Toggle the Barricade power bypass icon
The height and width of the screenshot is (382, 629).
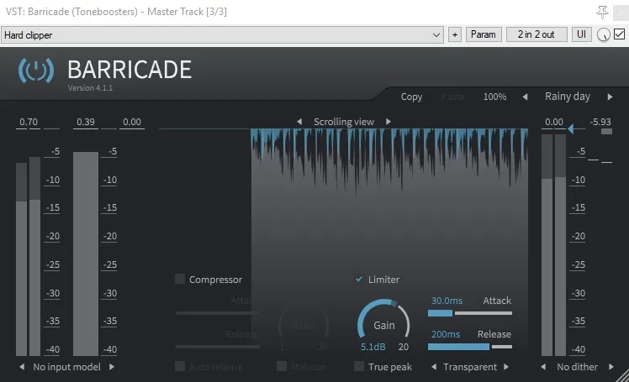35,71
